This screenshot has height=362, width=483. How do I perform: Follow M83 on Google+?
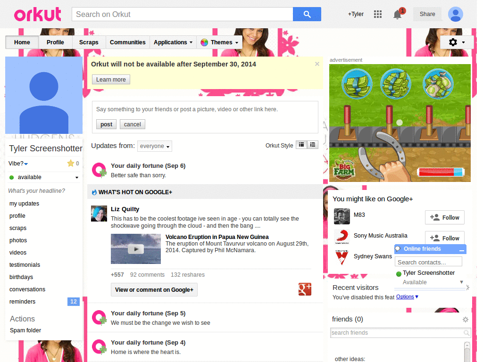click(x=444, y=217)
